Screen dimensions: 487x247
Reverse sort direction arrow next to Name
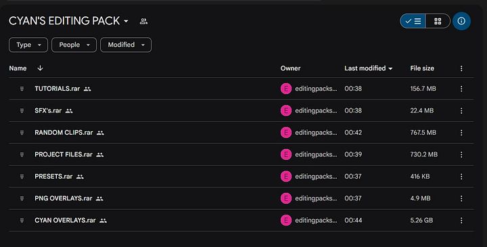[40, 68]
